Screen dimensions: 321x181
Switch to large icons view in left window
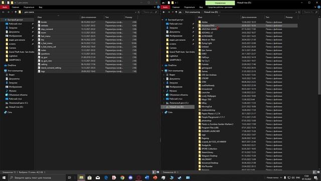coord(158,172)
